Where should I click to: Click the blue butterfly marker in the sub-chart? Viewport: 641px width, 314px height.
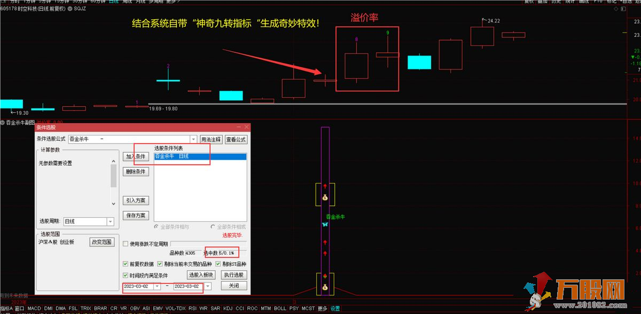(x=325, y=225)
